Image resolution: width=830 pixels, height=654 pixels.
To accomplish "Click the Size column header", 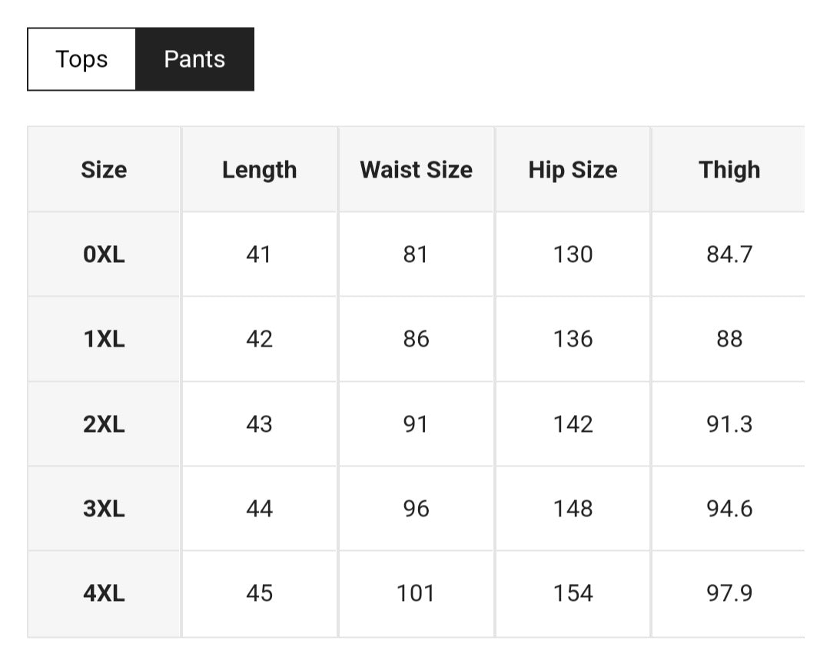I will (x=104, y=170).
